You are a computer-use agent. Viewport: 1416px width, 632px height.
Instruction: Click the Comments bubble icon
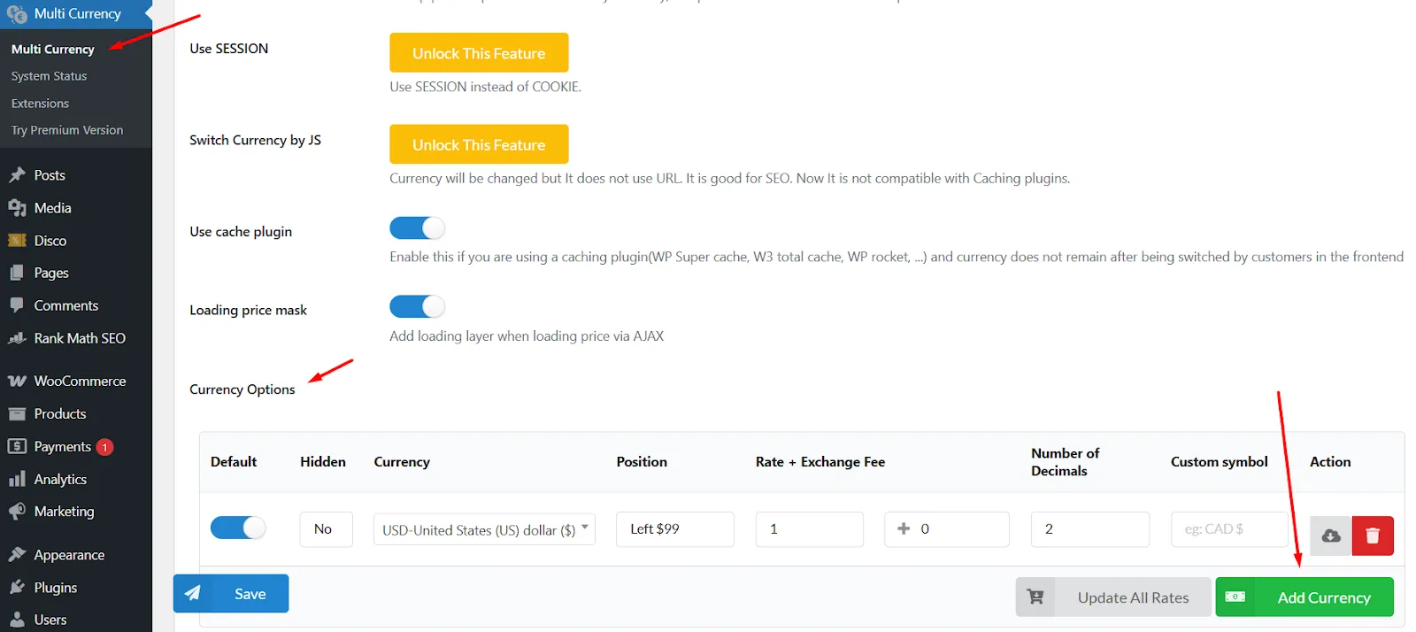17,305
